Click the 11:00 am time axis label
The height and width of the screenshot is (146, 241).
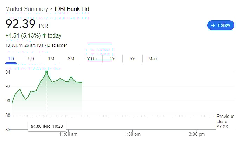69,134
